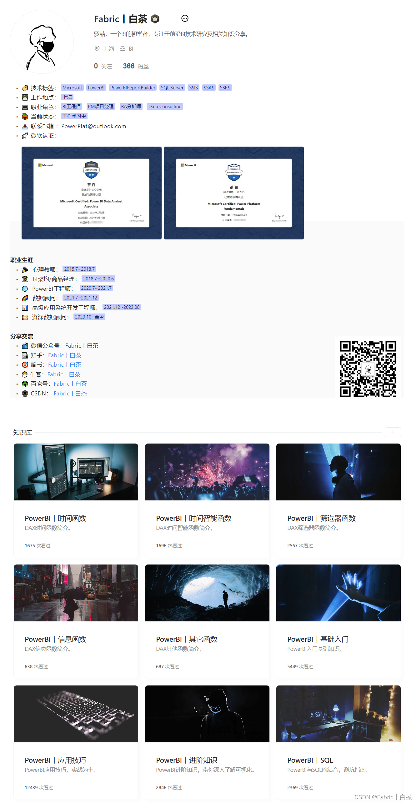The height and width of the screenshot is (803, 417).
Task: Click the 上海 work location tag
Action: [67, 97]
